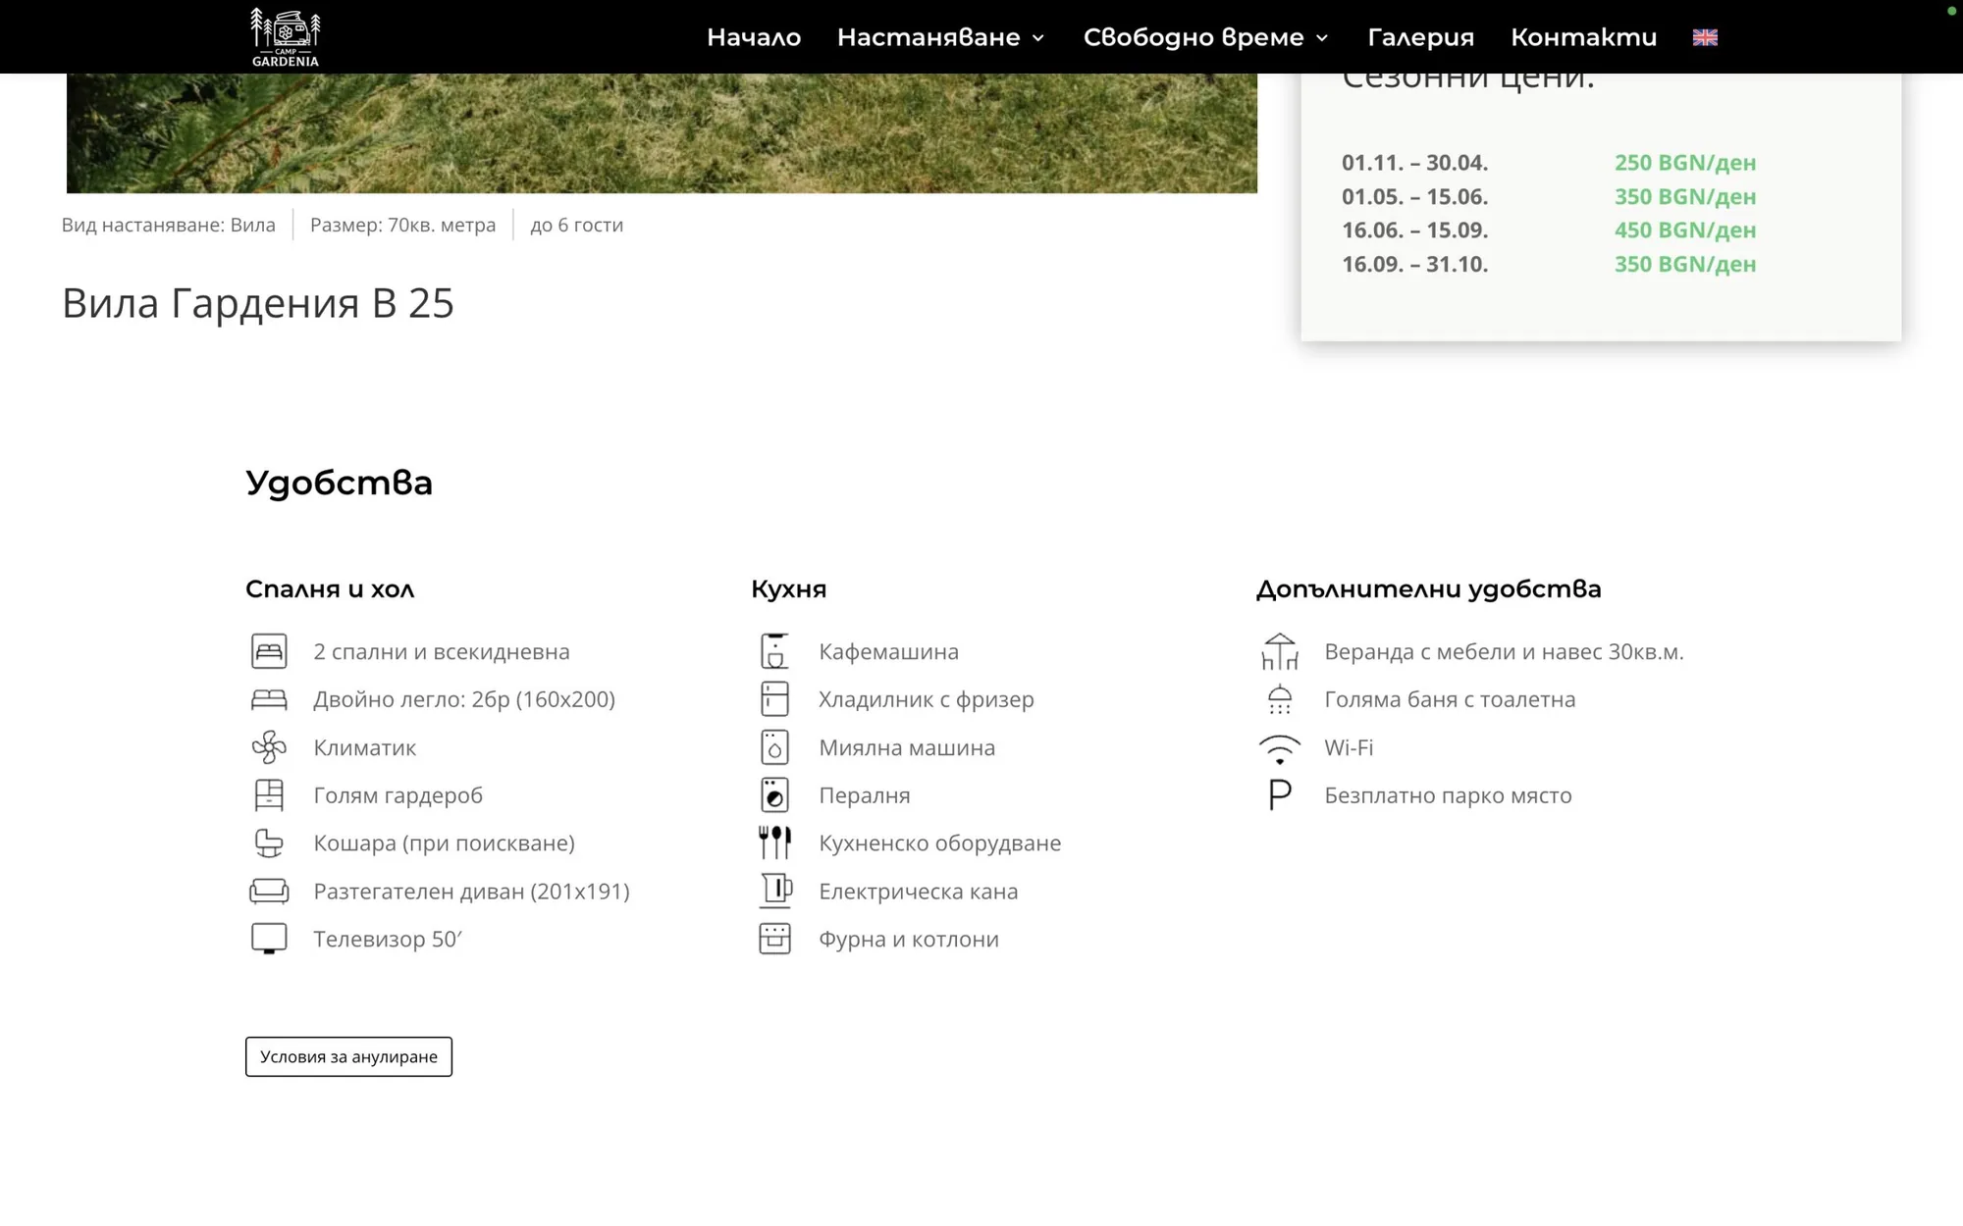Click the sofa icon beside Разтегателен диван

coord(269,891)
